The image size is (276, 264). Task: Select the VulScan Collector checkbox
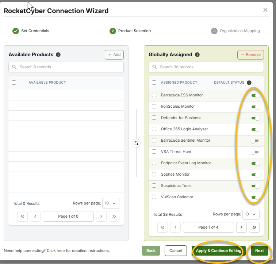(x=154, y=197)
